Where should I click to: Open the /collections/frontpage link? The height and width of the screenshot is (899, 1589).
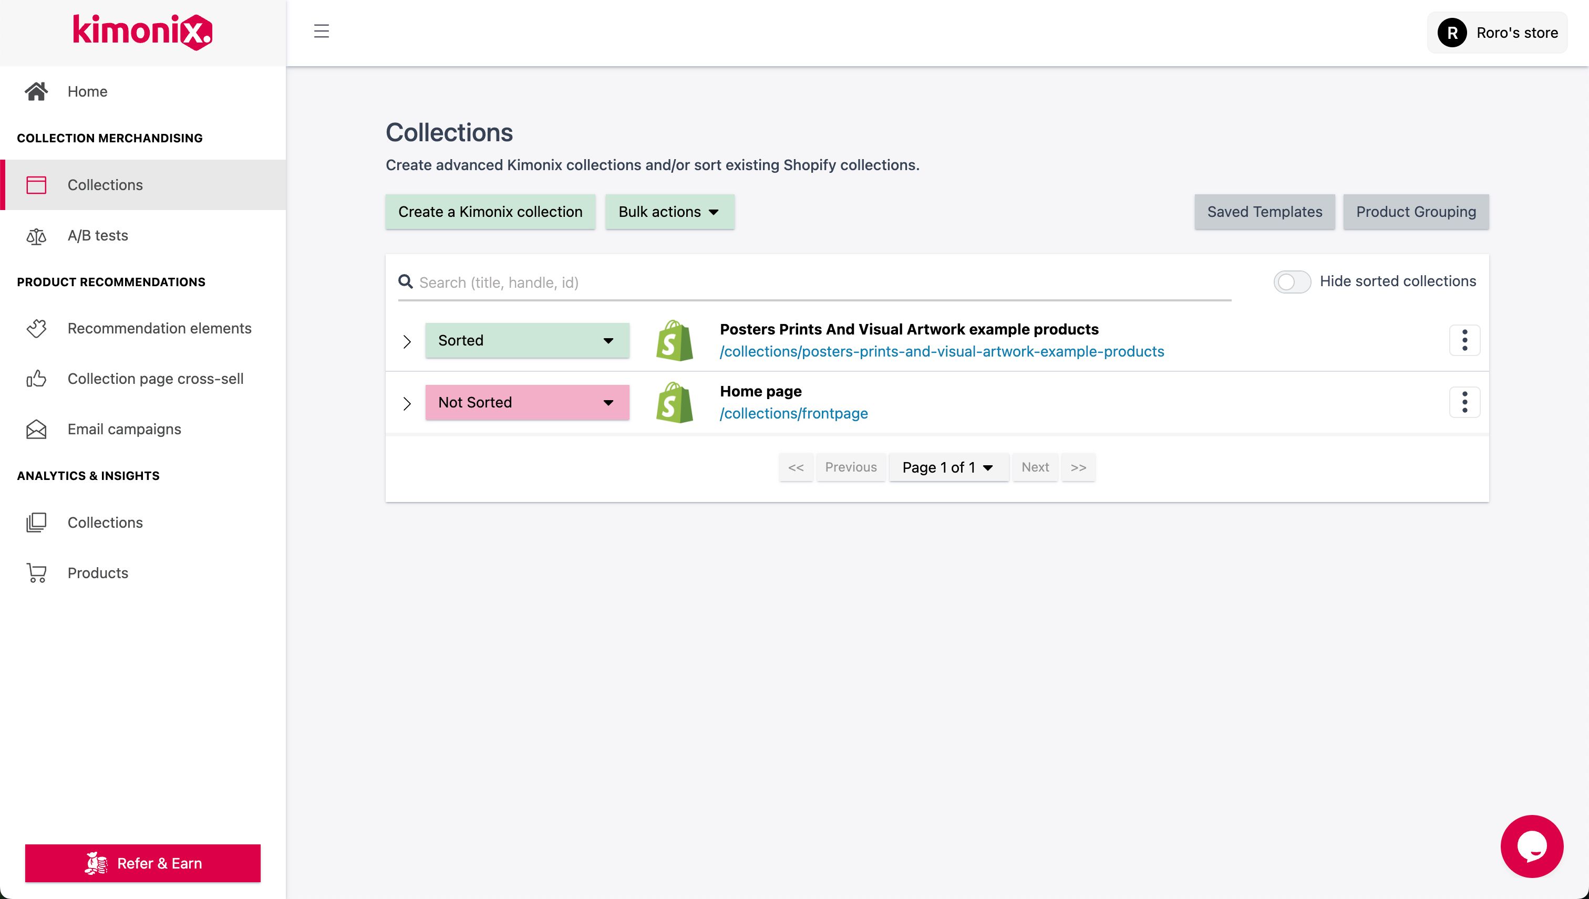pyautogui.click(x=794, y=413)
